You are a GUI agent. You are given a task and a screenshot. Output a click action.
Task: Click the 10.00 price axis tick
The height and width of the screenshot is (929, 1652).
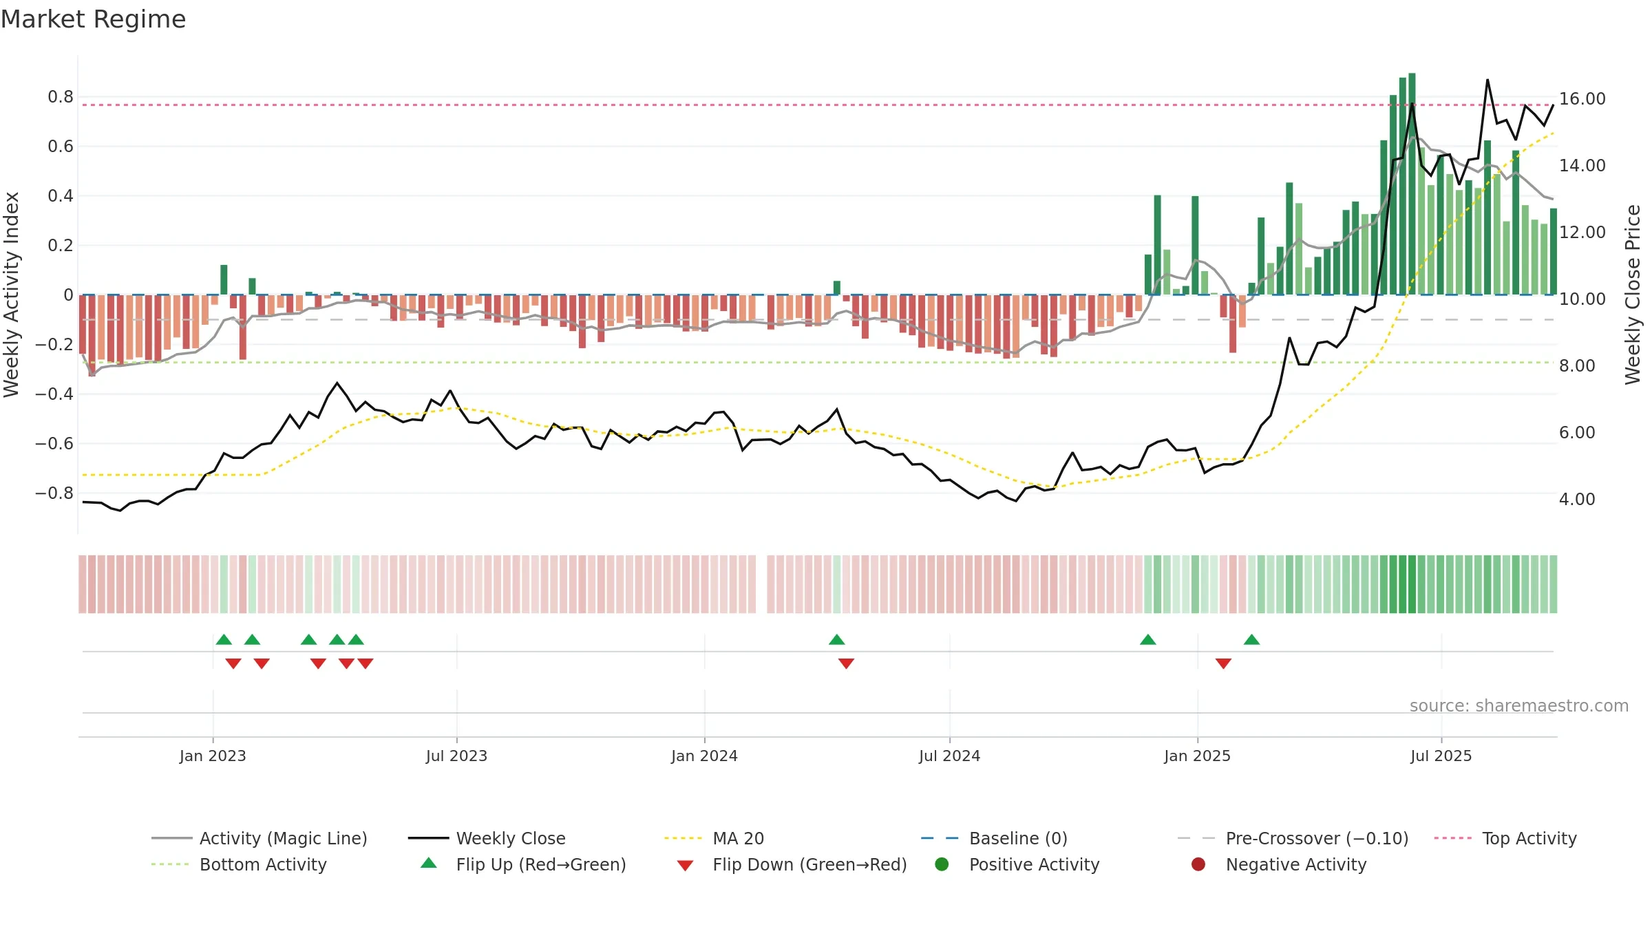(x=1582, y=299)
